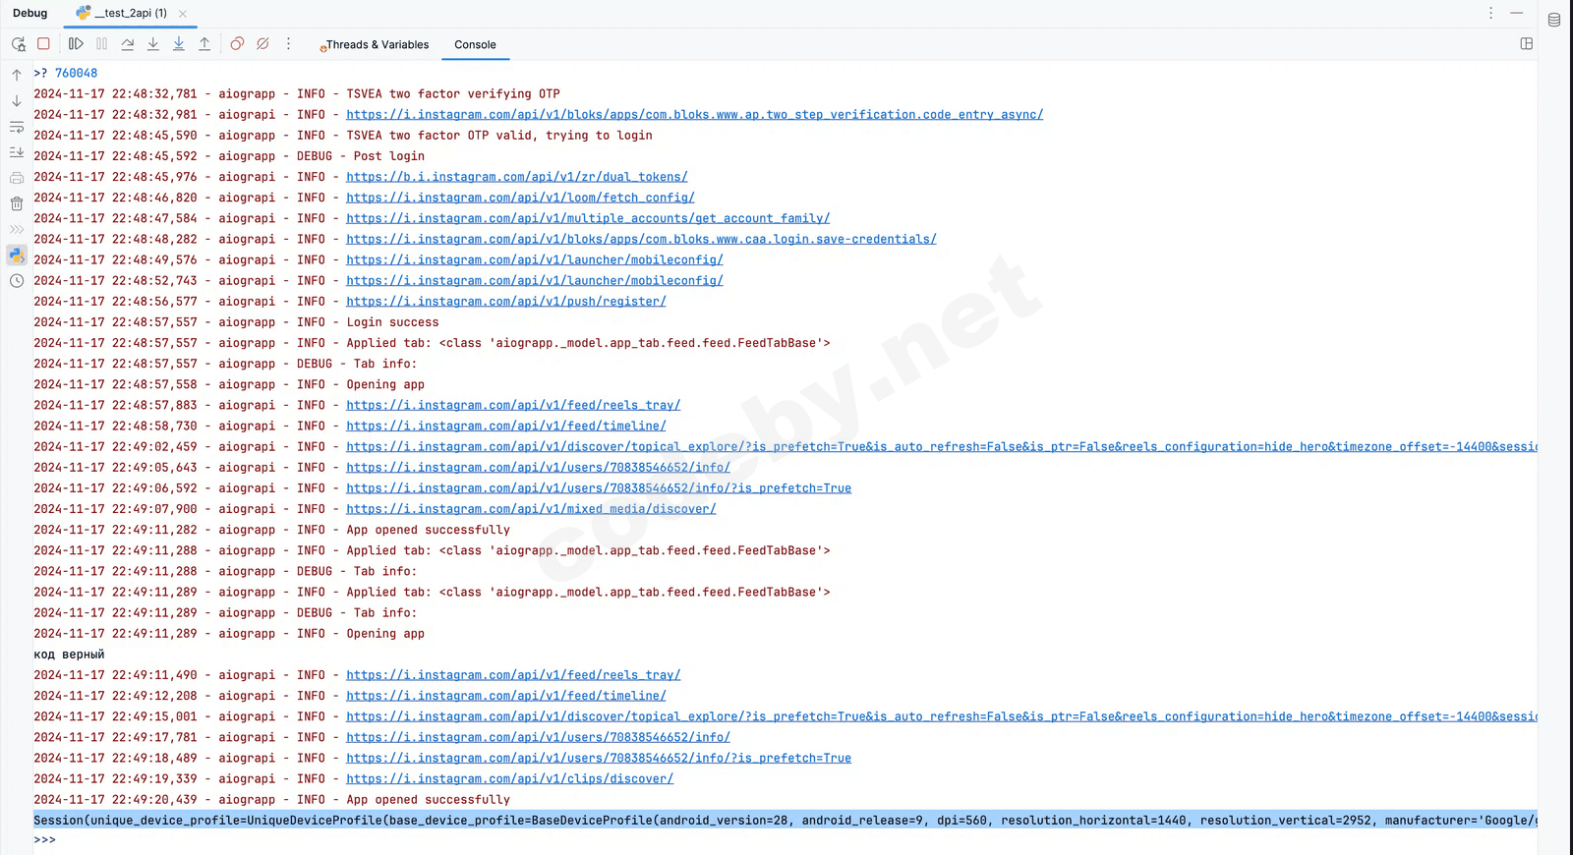Viewport: 1573px width, 855px height.
Task: Click the 'Post login' debug line
Action: 389,156
